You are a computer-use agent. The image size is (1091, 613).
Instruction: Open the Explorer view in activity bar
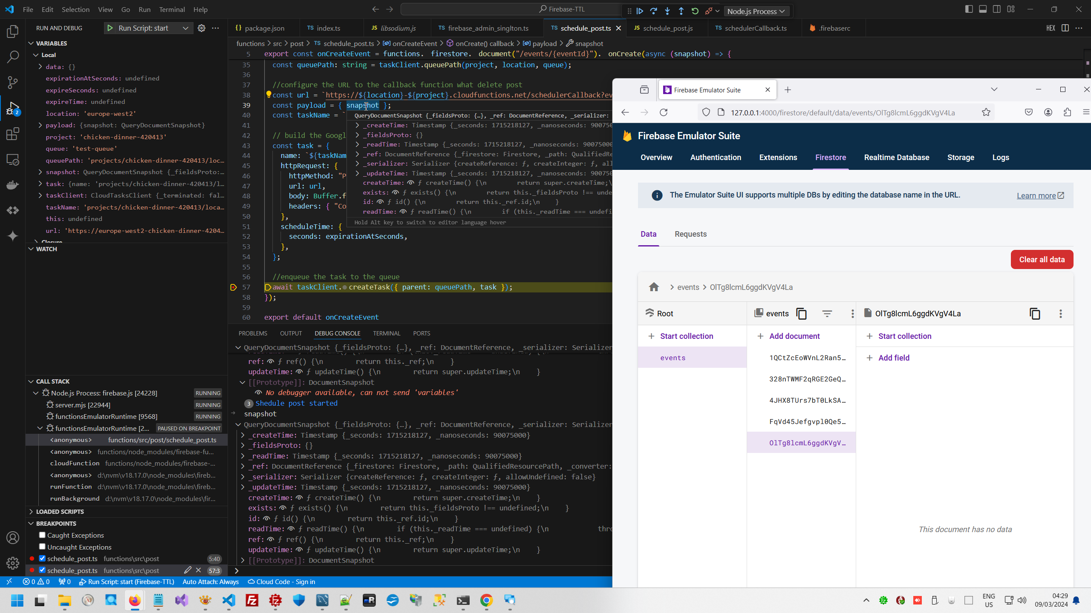tap(13, 31)
